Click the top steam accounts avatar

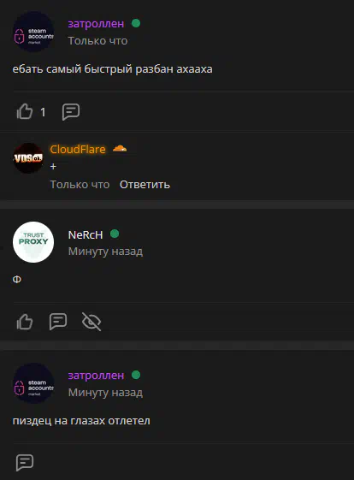(x=33, y=32)
